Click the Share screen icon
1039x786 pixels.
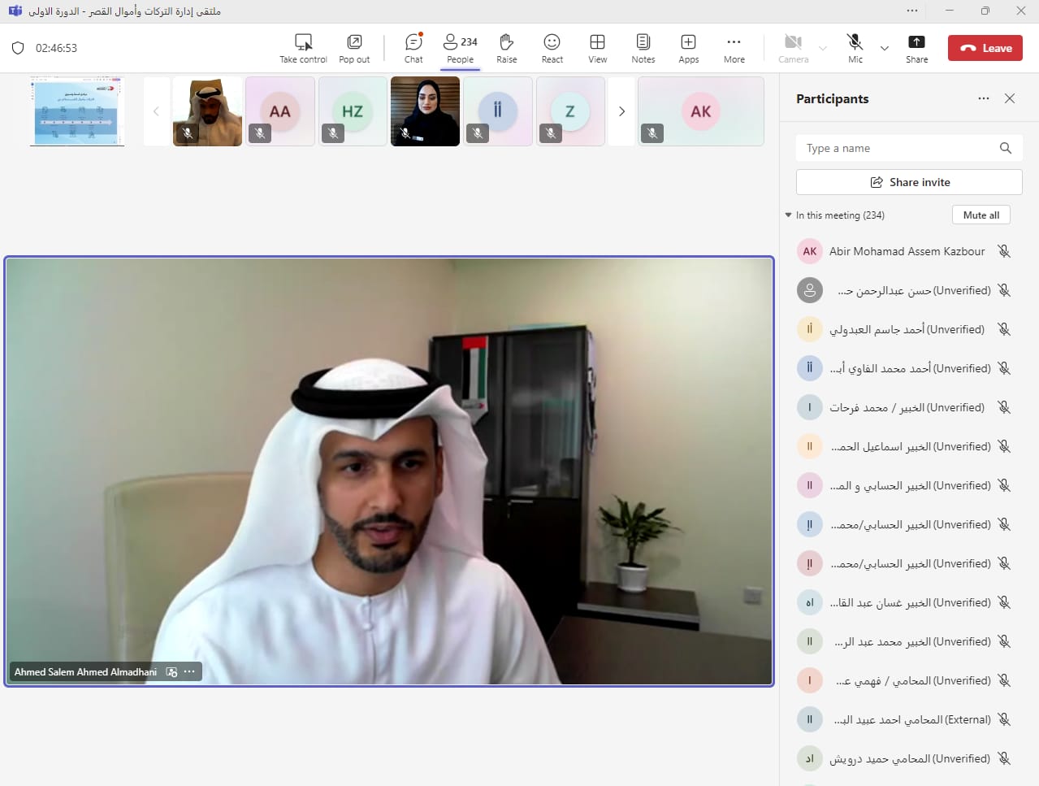[916, 48]
